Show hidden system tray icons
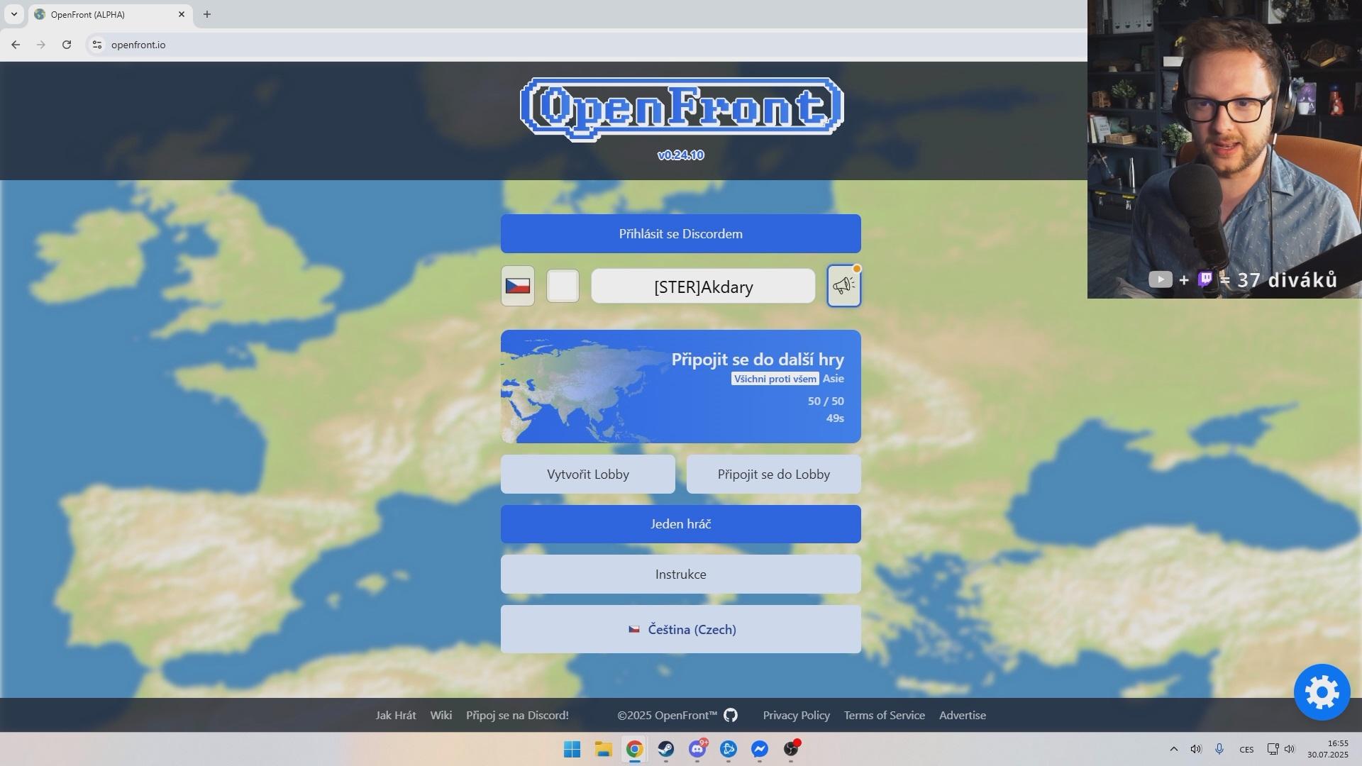1362x766 pixels. click(x=1173, y=749)
